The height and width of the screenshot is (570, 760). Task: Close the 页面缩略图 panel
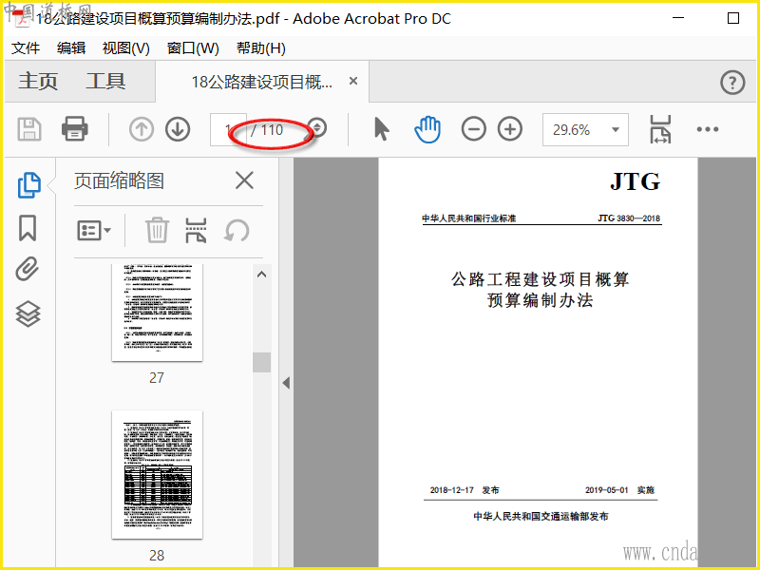244,180
